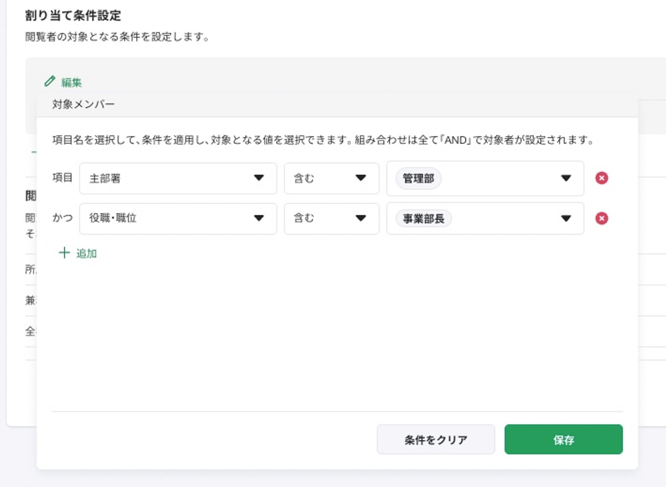Open the 含む dropdown in the かつ row
This screenshot has width=666, height=487.
pyautogui.click(x=331, y=219)
